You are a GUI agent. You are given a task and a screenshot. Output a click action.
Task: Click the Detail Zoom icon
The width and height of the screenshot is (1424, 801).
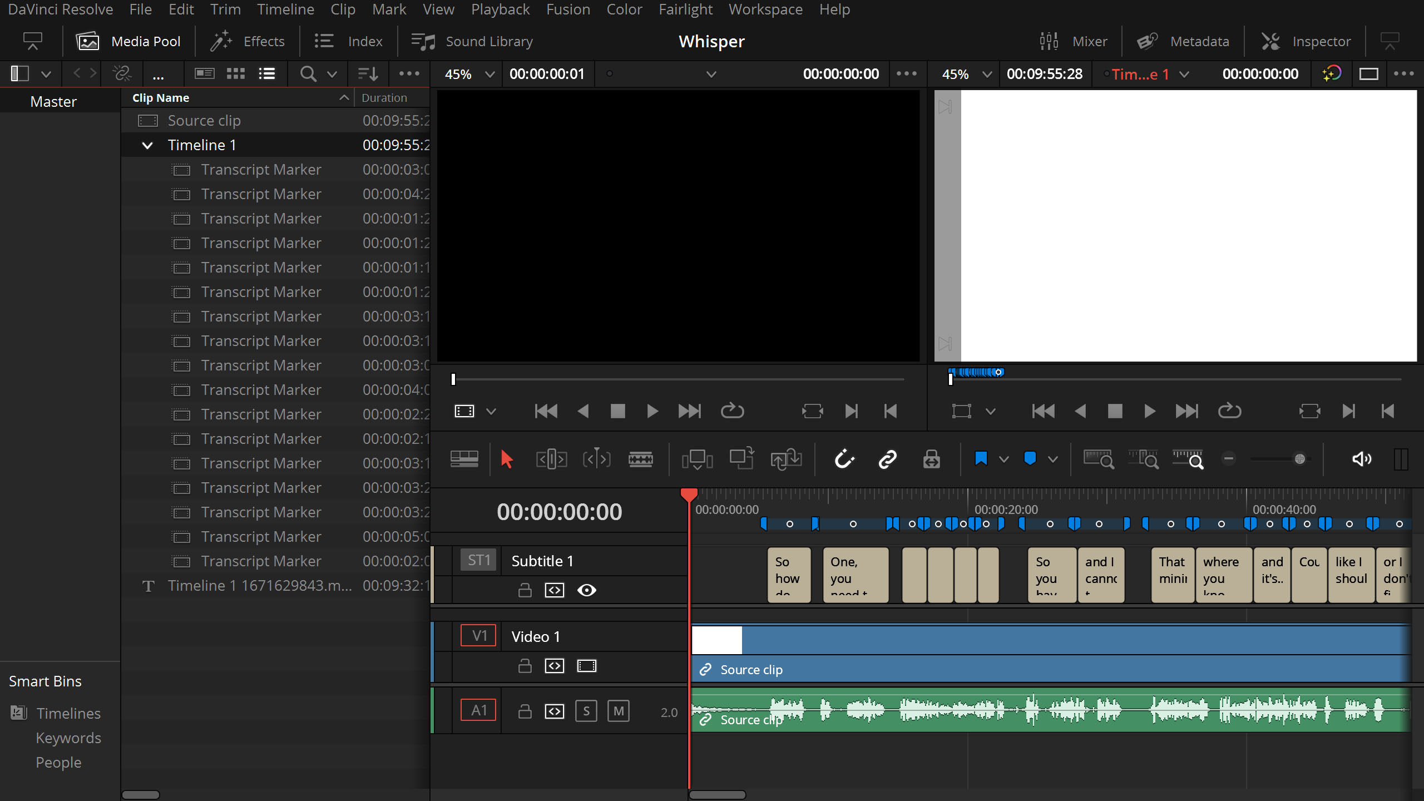(x=1143, y=459)
